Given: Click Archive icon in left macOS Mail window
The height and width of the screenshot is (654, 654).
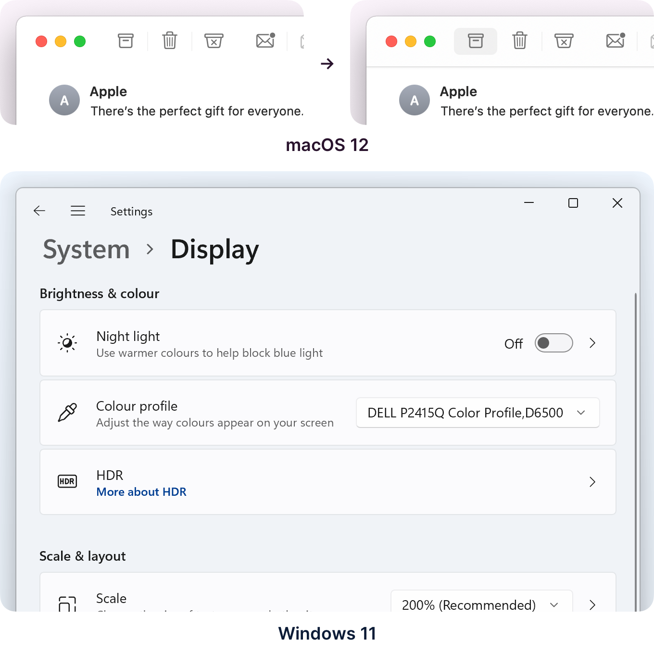Looking at the screenshot, I should [126, 41].
